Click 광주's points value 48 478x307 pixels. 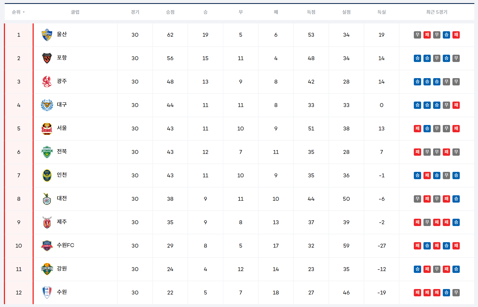tap(170, 82)
